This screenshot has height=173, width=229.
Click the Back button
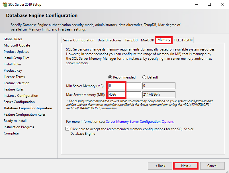pyautogui.click(x=160, y=166)
